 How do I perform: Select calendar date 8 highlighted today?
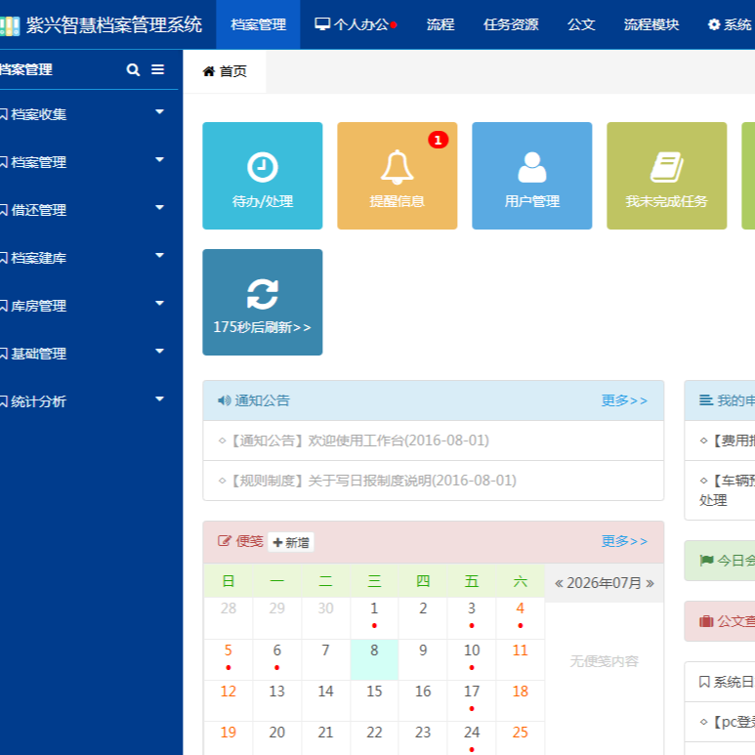pos(374,659)
